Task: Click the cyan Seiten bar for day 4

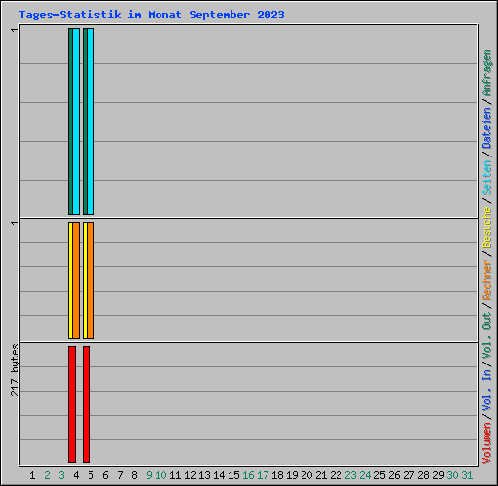Action: pos(76,121)
